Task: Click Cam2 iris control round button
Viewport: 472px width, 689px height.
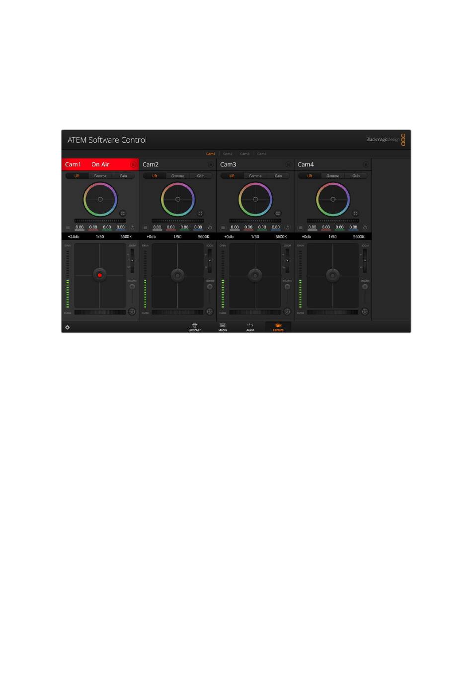Action: [177, 275]
